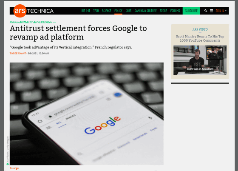Image resolution: width=238 pixels, height=171 pixels.
Task: Select the Science nav item
Action: [x=107, y=11]
